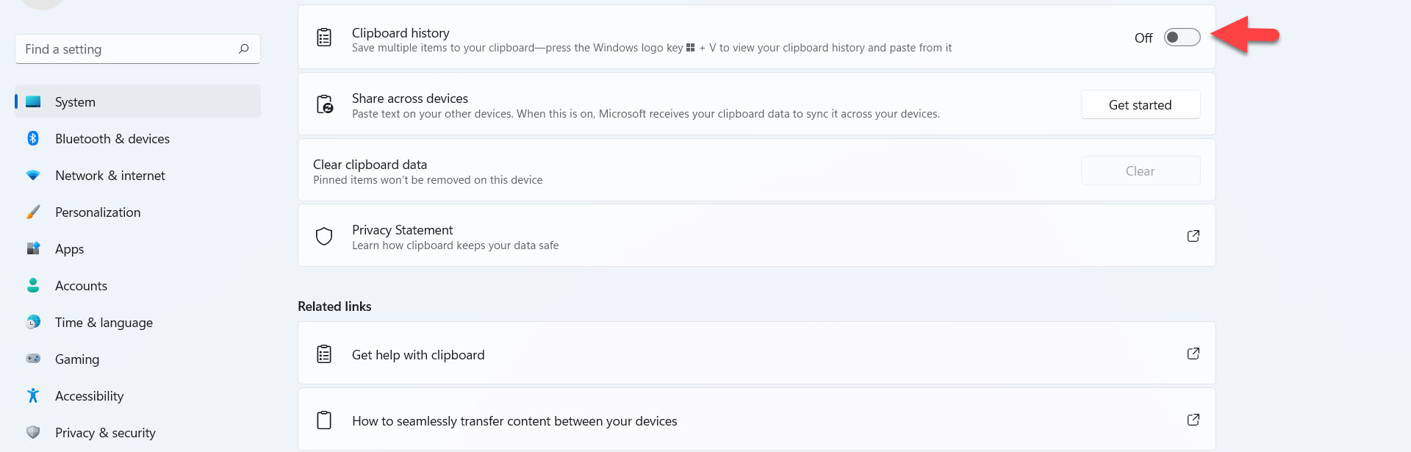Viewport: 1411px width, 452px height.
Task: Click the Time & language globe icon
Action: click(x=33, y=323)
